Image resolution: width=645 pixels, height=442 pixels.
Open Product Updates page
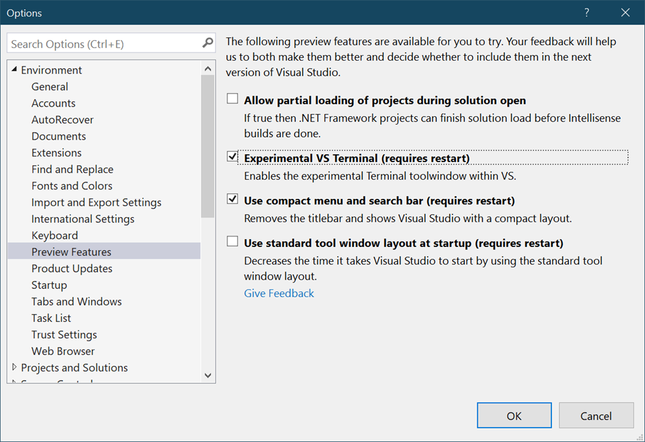tap(72, 268)
